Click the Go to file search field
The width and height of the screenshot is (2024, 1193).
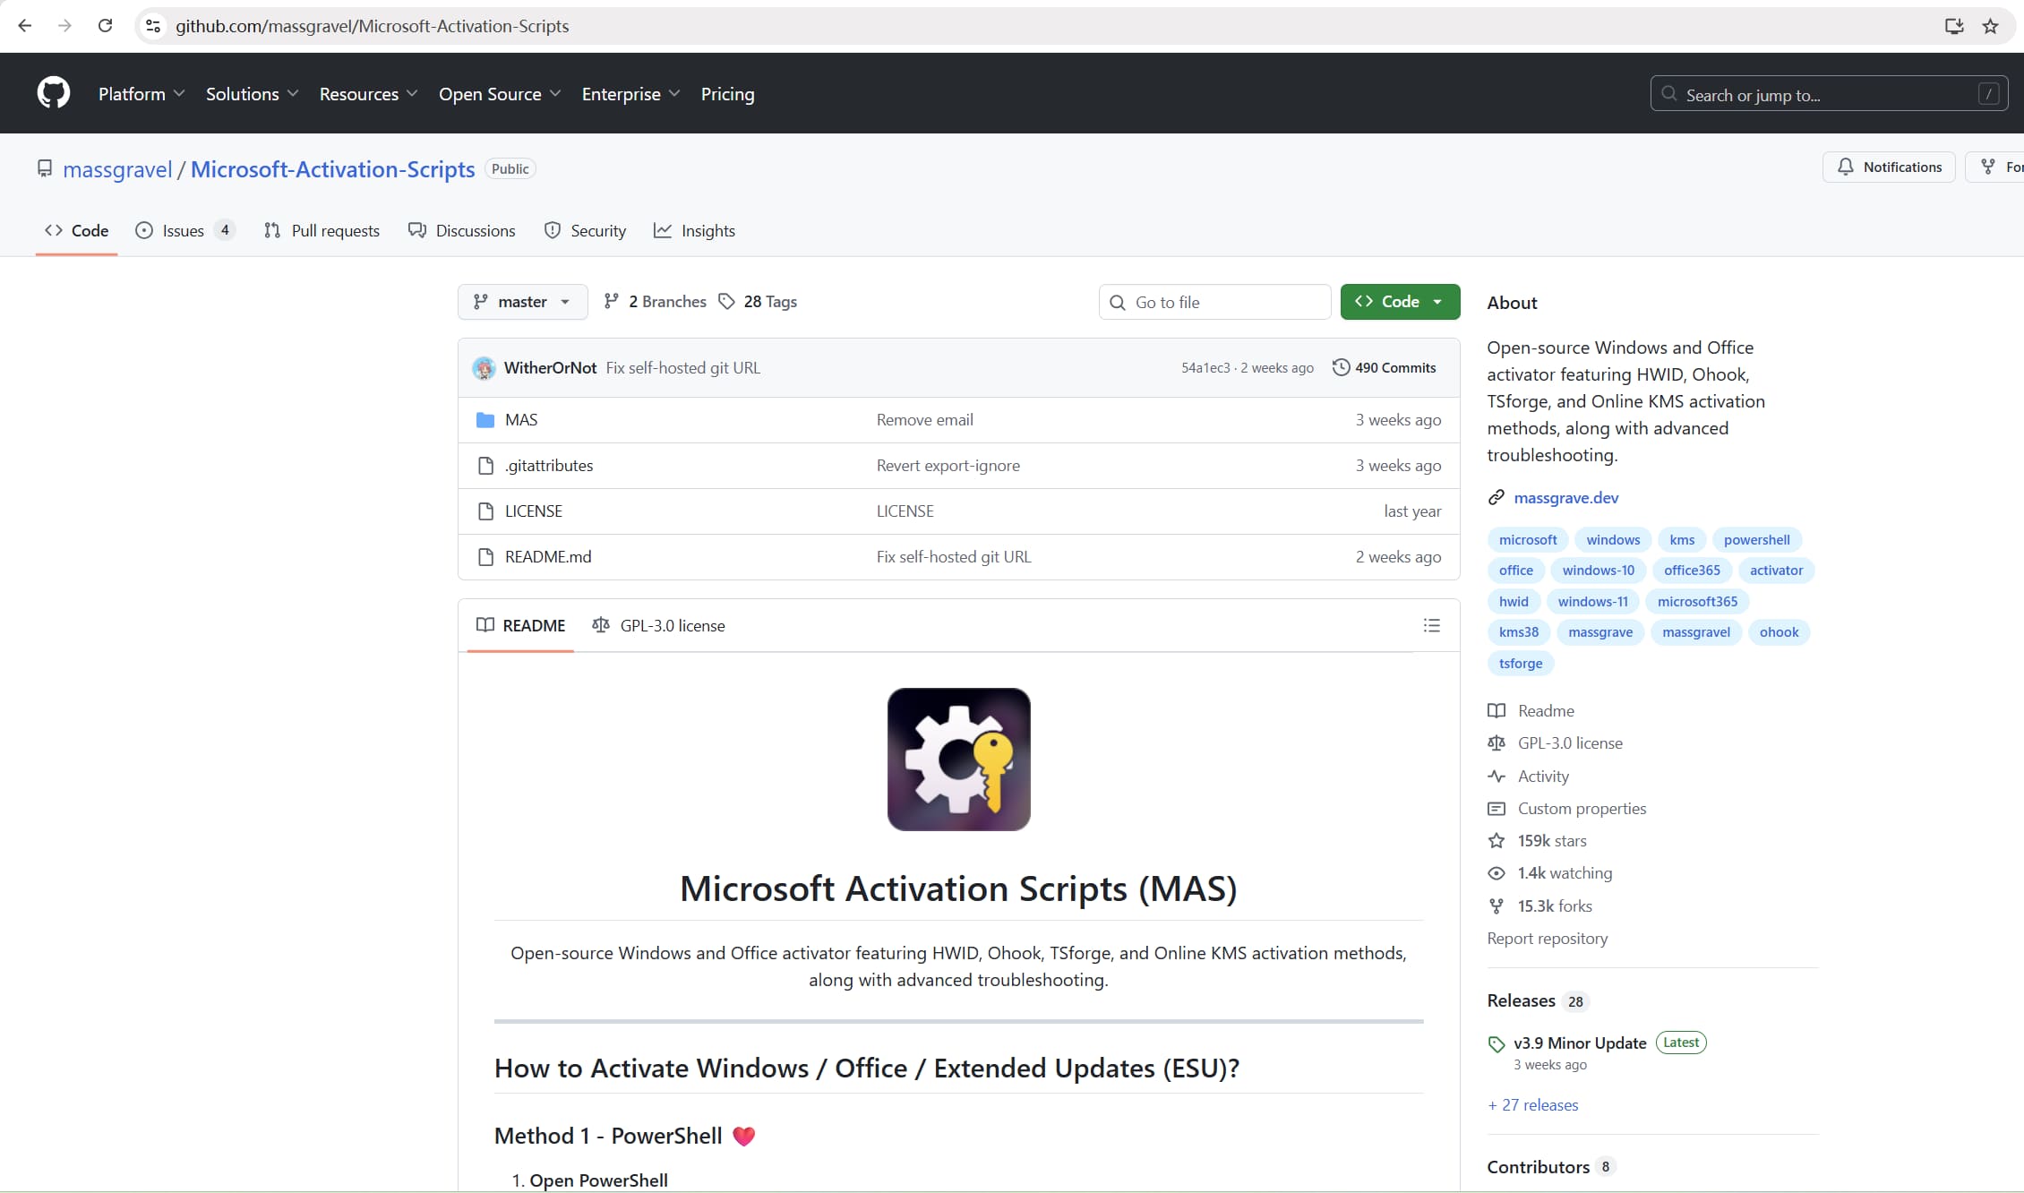[1214, 302]
